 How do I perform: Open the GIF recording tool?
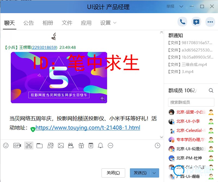[17, 146]
